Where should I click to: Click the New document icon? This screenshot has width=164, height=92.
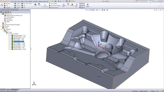(x=49, y=1)
